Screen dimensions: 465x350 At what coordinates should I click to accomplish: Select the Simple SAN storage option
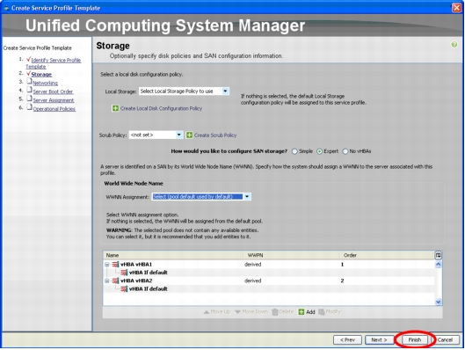tap(294, 151)
